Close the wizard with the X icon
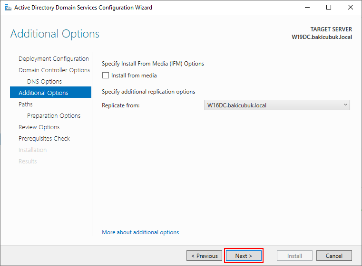362x266 pixels. tap(350, 8)
